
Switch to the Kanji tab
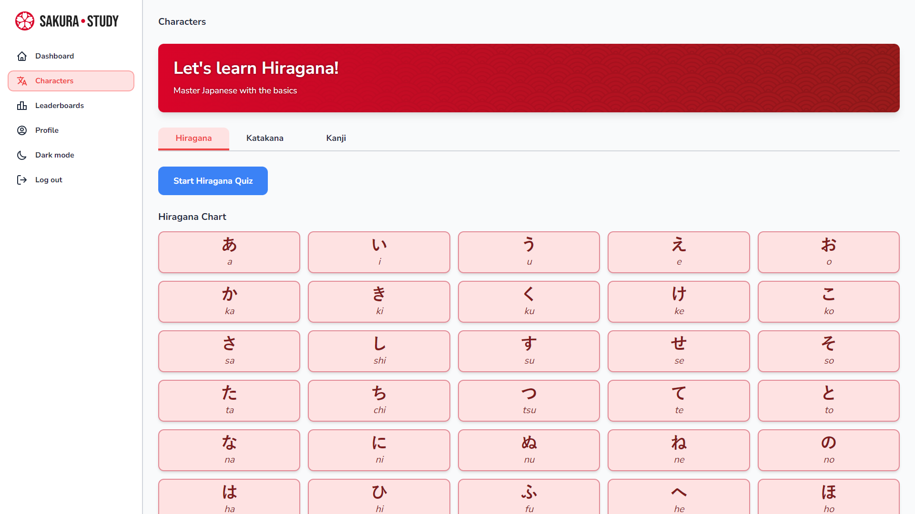coord(336,138)
